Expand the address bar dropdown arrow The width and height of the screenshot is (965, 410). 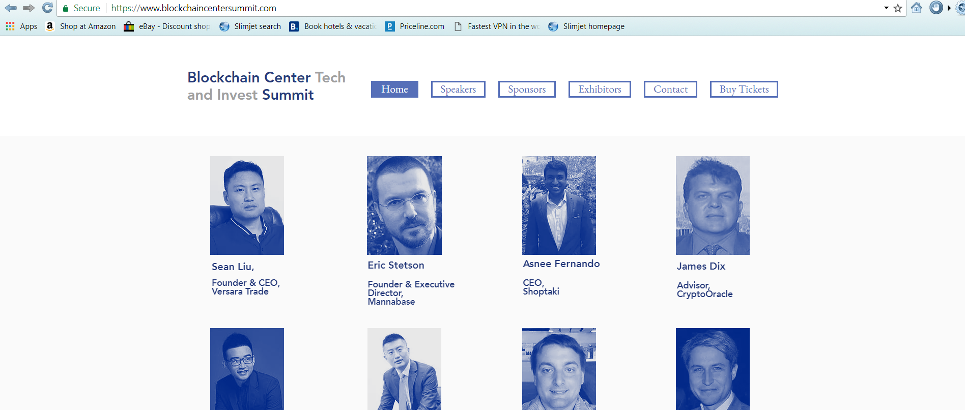tap(886, 8)
